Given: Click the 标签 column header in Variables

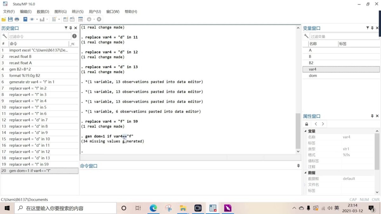Looking at the screenshot, I should pyautogui.click(x=359, y=44).
